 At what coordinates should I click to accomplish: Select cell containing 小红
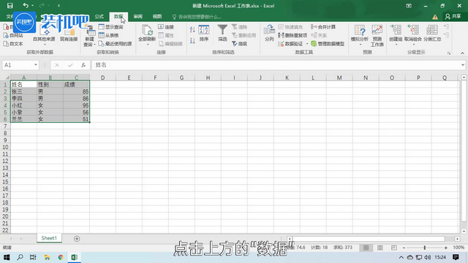(23, 105)
